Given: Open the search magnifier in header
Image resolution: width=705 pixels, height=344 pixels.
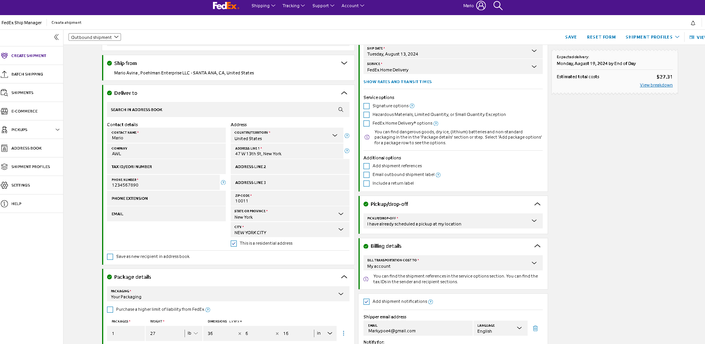Looking at the screenshot, I should coord(498,6).
